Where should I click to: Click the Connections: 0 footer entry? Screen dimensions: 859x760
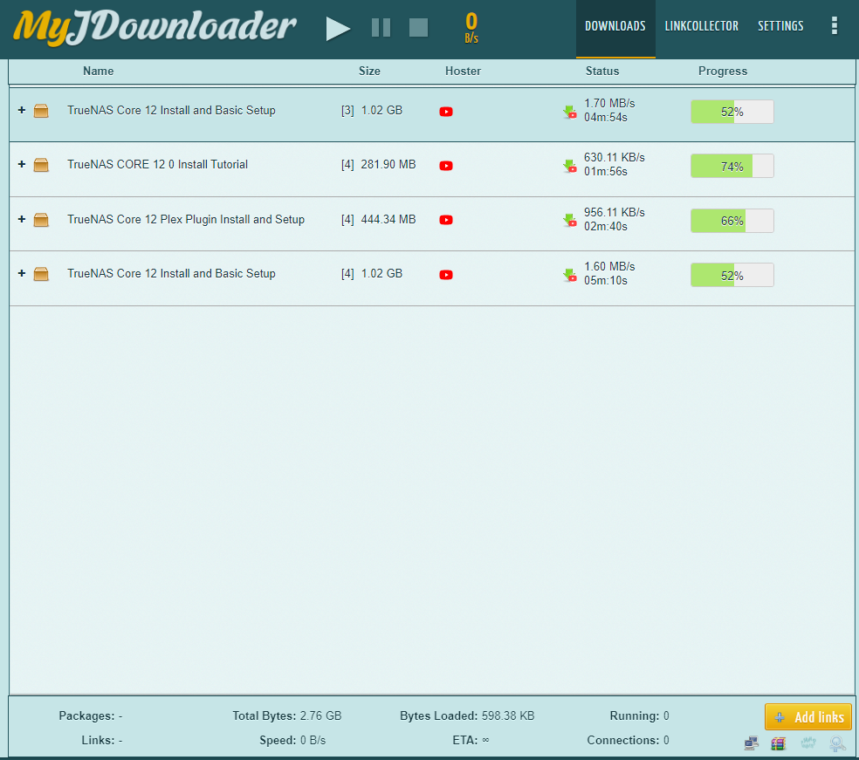628,740
